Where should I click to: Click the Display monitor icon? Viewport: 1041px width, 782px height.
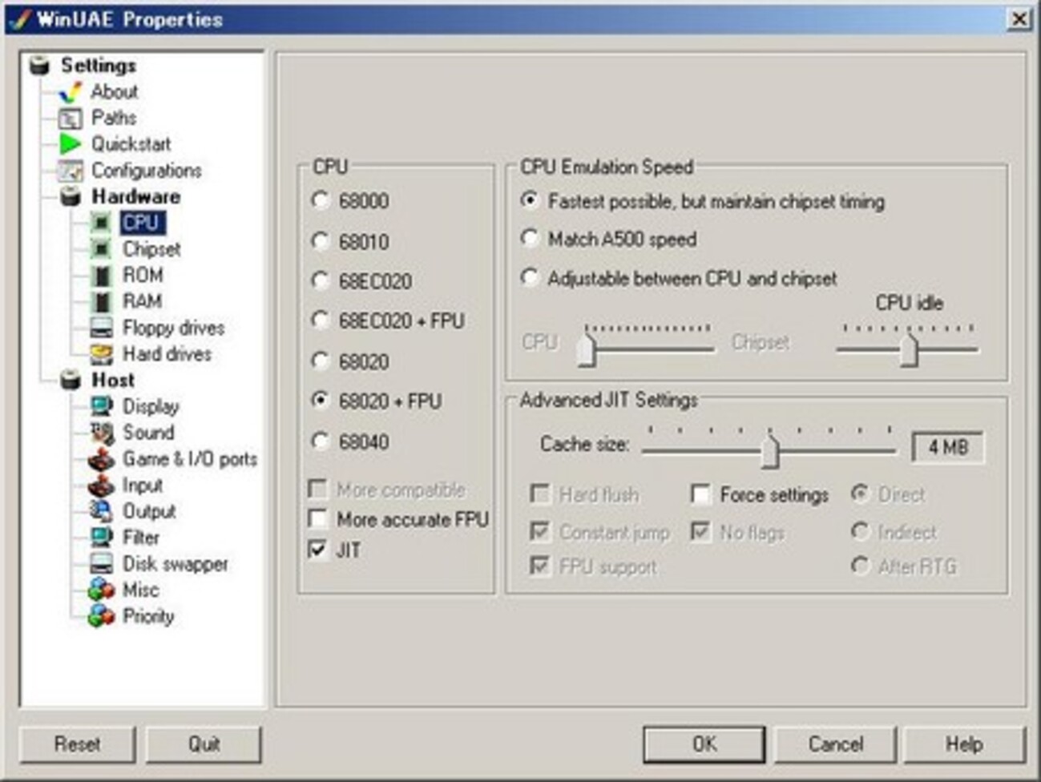click(x=101, y=406)
